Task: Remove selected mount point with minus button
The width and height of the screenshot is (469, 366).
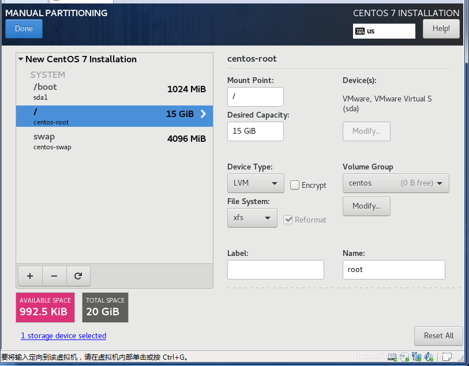Action: 54,276
